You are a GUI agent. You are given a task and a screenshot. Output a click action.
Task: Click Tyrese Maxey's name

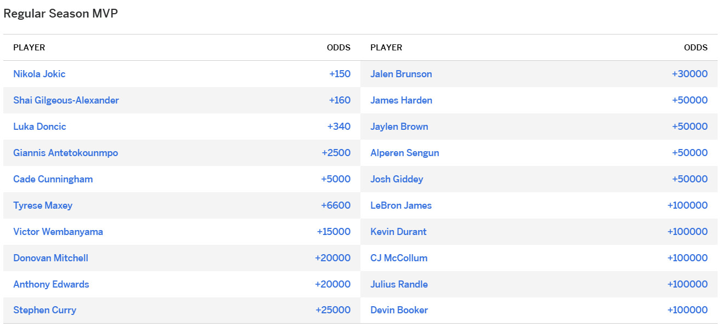coord(43,205)
